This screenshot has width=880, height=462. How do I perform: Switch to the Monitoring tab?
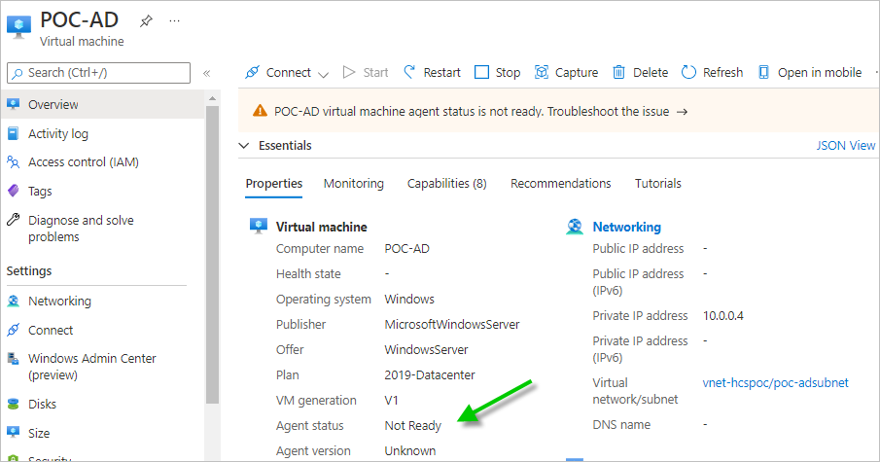[354, 184]
